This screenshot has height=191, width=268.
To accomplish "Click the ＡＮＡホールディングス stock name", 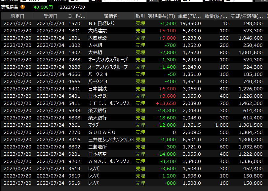I will [109, 161].
